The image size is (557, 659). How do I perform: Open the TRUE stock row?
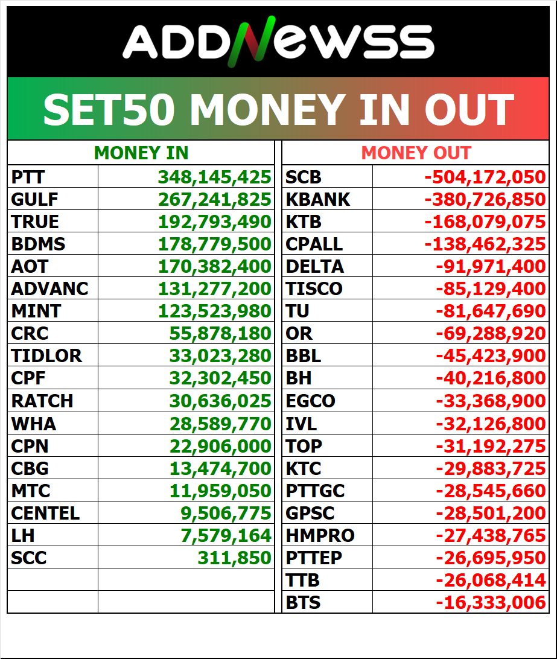pos(35,221)
